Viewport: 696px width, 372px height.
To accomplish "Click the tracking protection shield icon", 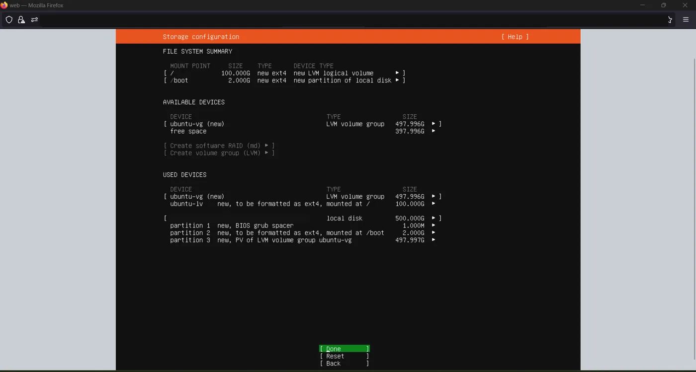I will click(x=9, y=20).
